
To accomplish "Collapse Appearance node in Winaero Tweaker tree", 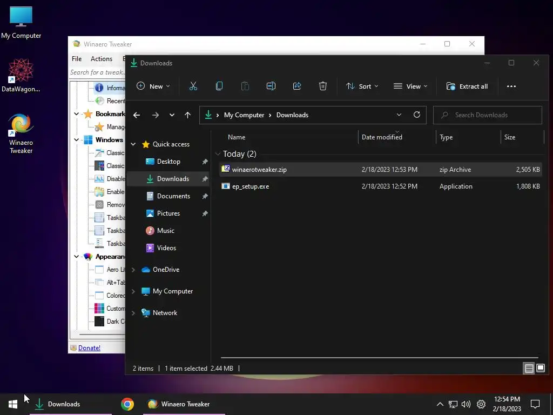I will pos(76,257).
